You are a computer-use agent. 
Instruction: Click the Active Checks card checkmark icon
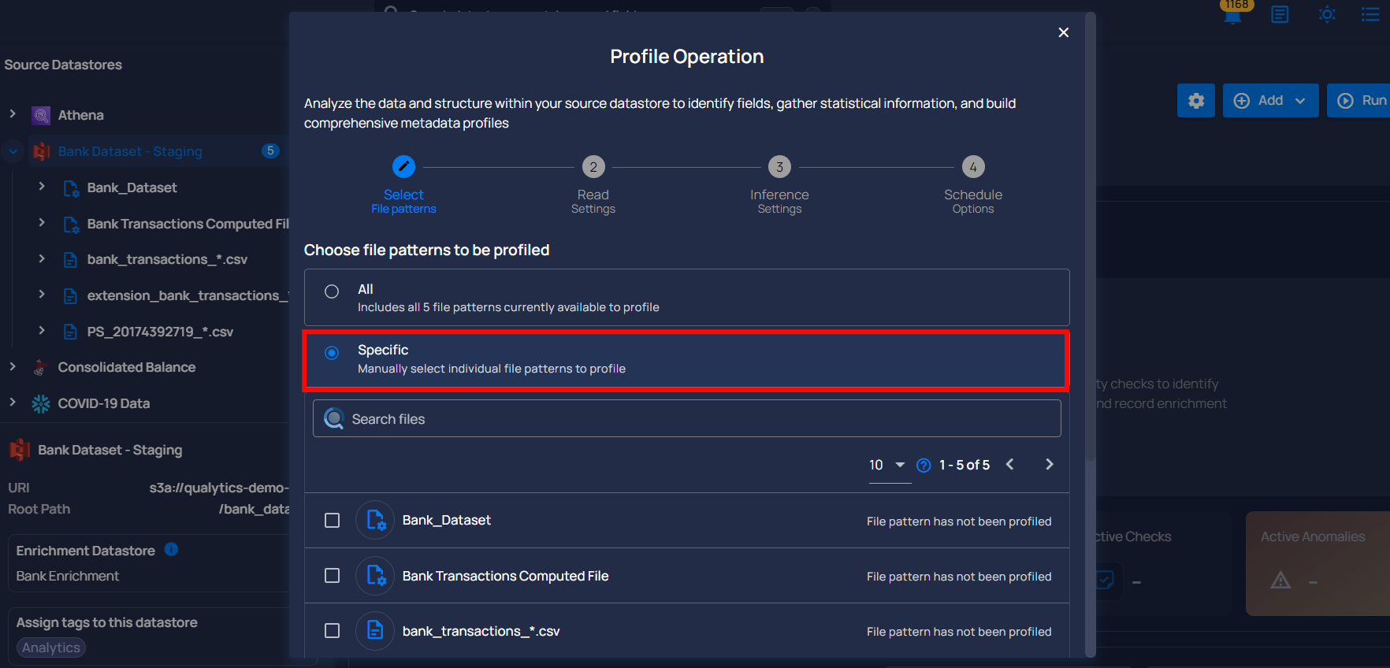(1105, 581)
